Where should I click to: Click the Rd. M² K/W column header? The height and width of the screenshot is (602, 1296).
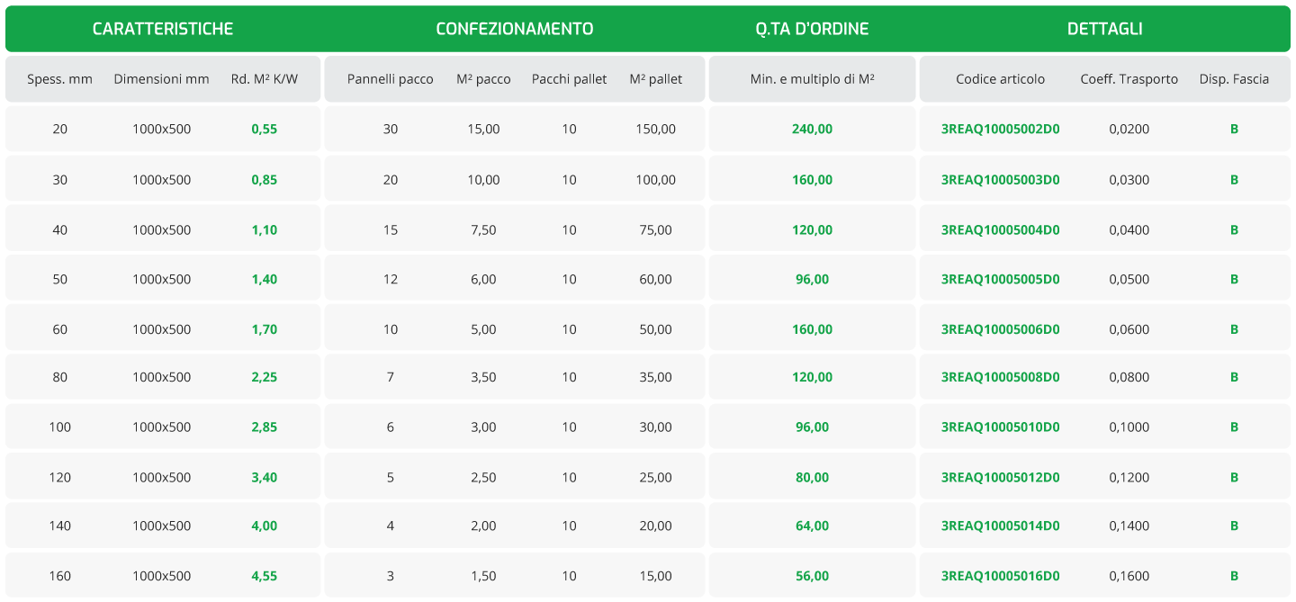(x=265, y=79)
